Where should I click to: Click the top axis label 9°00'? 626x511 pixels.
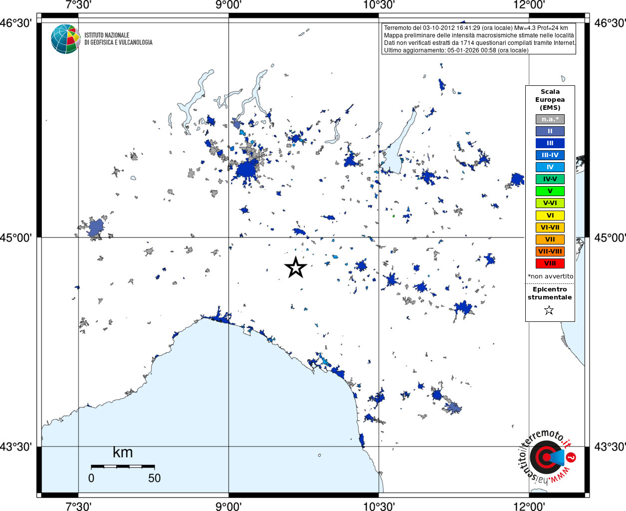228,5
